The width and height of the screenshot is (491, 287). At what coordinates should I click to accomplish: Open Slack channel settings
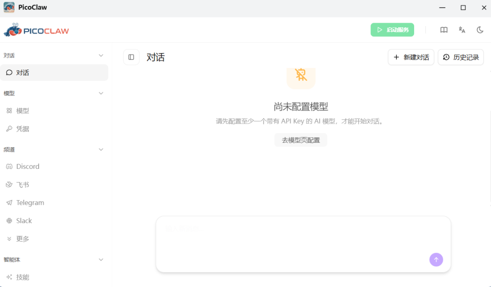pyautogui.click(x=54, y=221)
